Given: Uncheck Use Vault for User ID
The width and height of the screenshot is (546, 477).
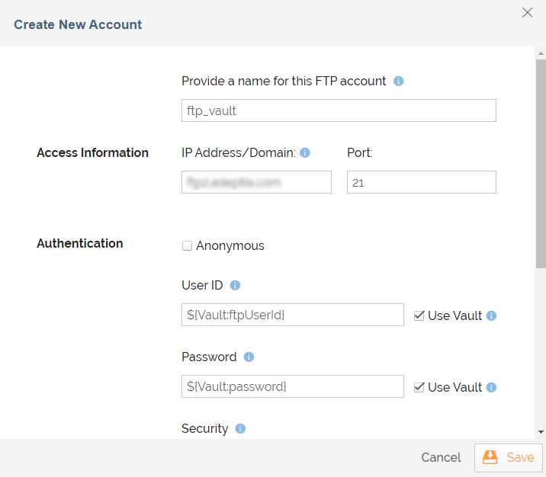Looking at the screenshot, I should (419, 315).
